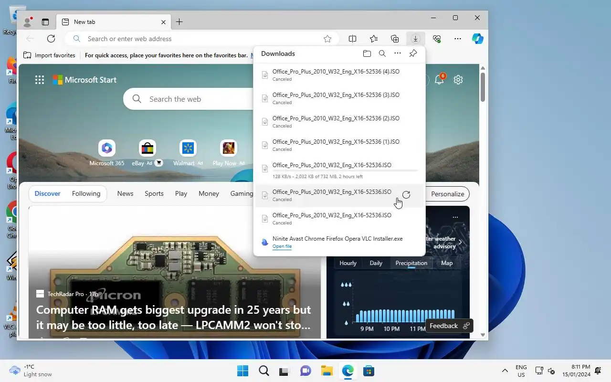Open the weather widget Light snow
611x382 pixels.
30,371
